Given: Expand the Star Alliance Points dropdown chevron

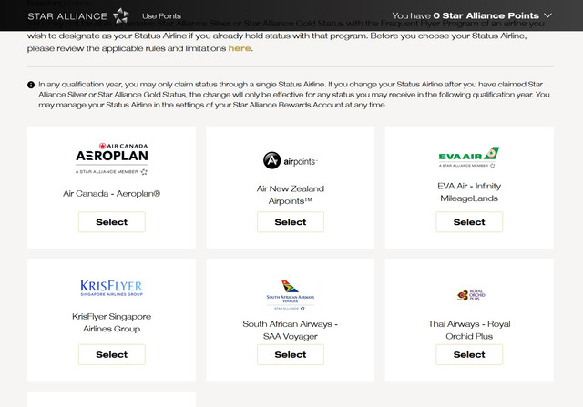Looking at the screenshot, I should pyautogui.click(x=547, y=15).
